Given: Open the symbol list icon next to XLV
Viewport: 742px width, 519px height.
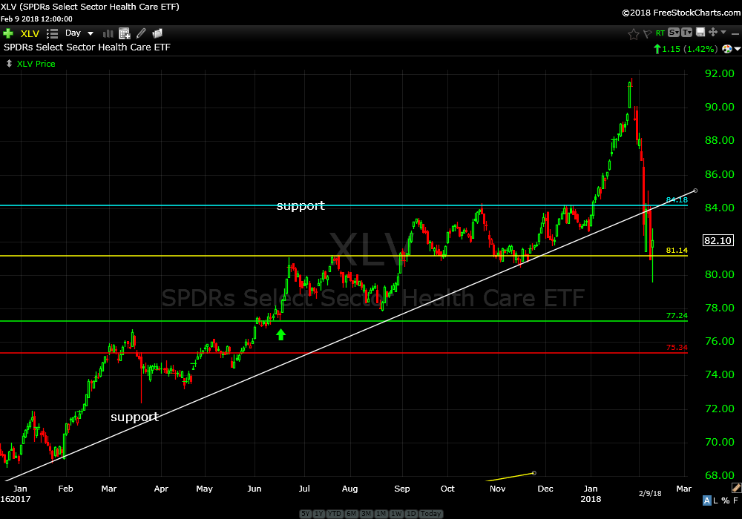Looking at the screenshot, I should [x=52, y=33].
